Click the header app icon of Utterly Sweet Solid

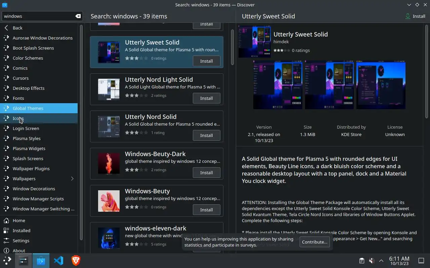255,42
